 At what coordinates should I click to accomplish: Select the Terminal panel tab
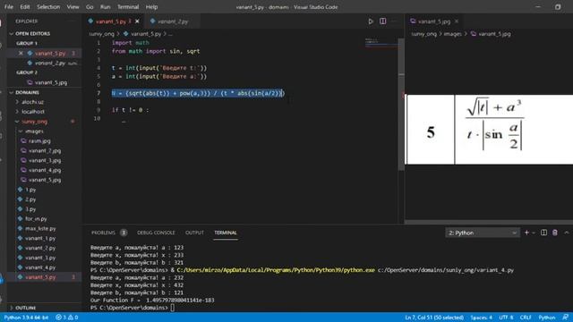click(x=226, y=233)
